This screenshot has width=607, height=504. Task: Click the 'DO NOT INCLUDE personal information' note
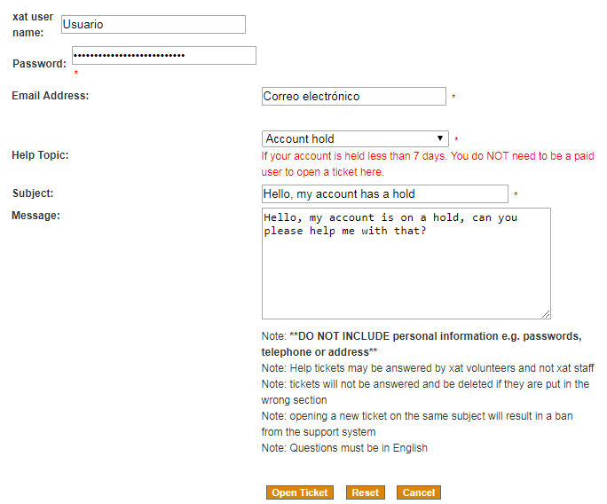pos(422,343)
